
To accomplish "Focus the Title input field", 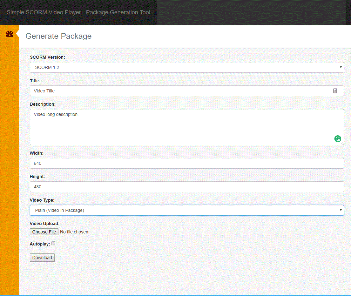I will click(x=187, y=91).
